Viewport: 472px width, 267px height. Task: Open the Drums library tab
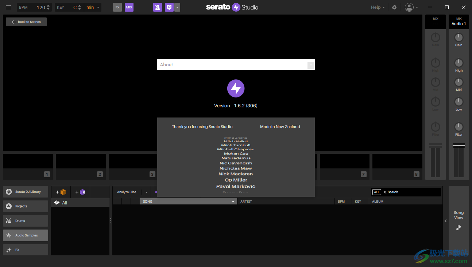(x=26, y=221)
